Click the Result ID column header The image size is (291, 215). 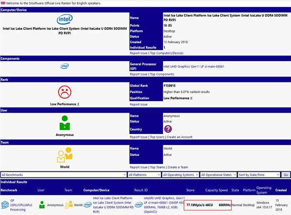click(x=141, y=190)
